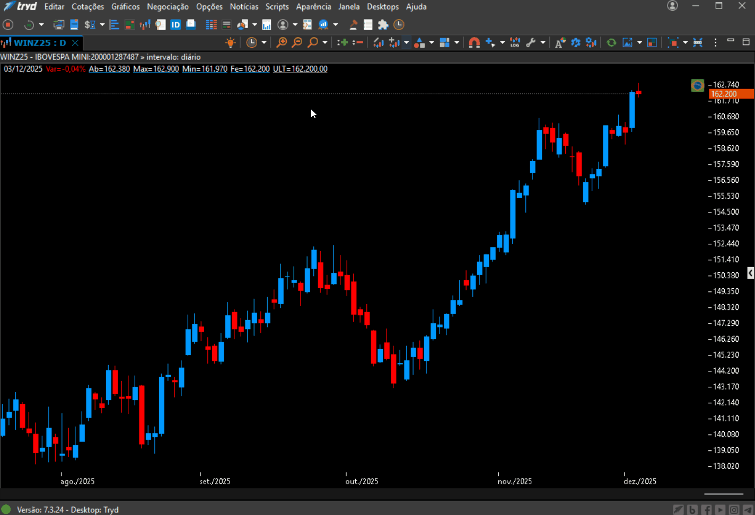Open dropdown beside the candlestick plus icon
The width and height of the screenshot is (755, 515).
coord(406,43)
